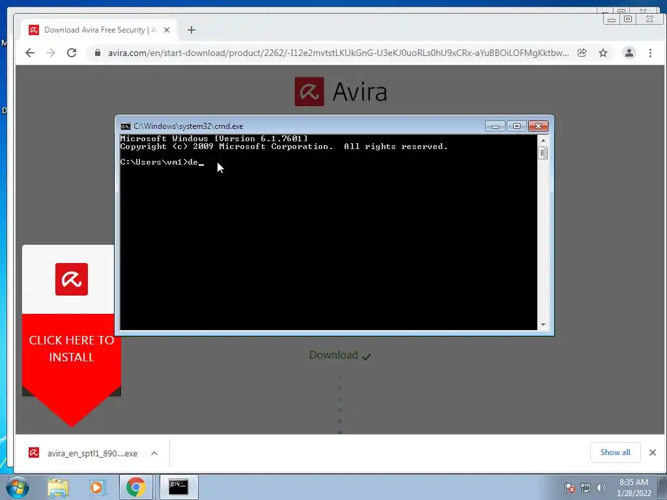Close the Chrome downloads bar
Screen dimensions: 667x500
tap(653, 452)
